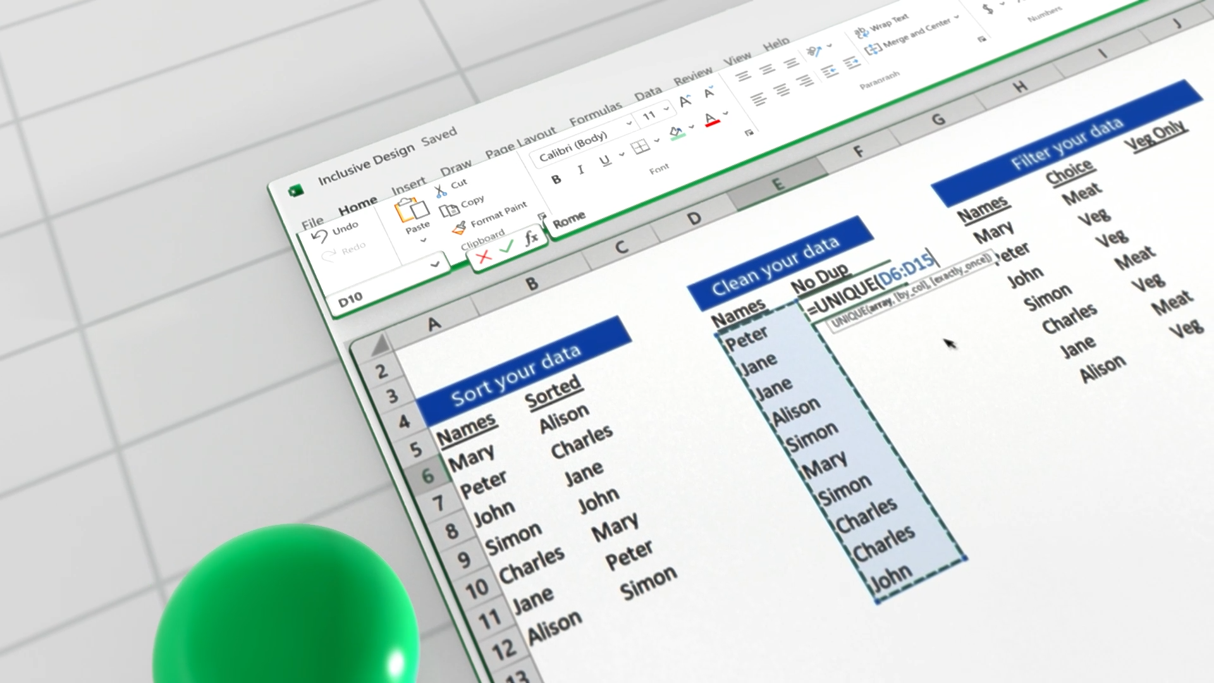Click the Excel logo in the title bar
1214x683 pixels.
coord(295,190)
